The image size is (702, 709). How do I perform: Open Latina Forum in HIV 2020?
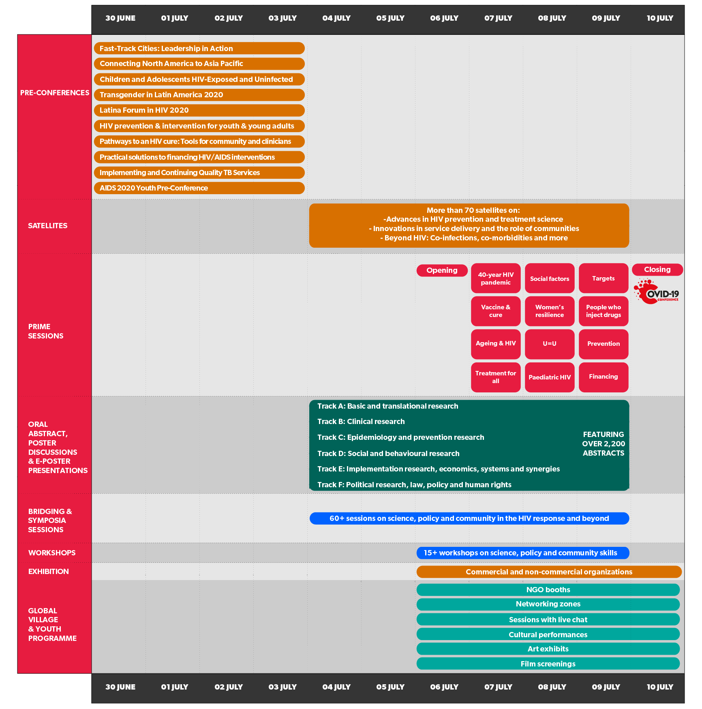(x=199, y=110)
